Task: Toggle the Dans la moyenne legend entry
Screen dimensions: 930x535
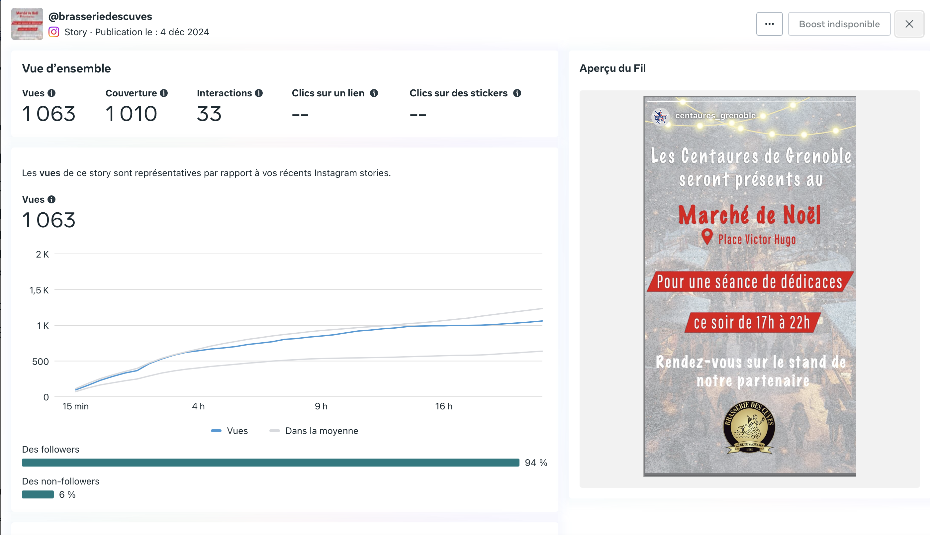Action: click(x=314, y=431)
